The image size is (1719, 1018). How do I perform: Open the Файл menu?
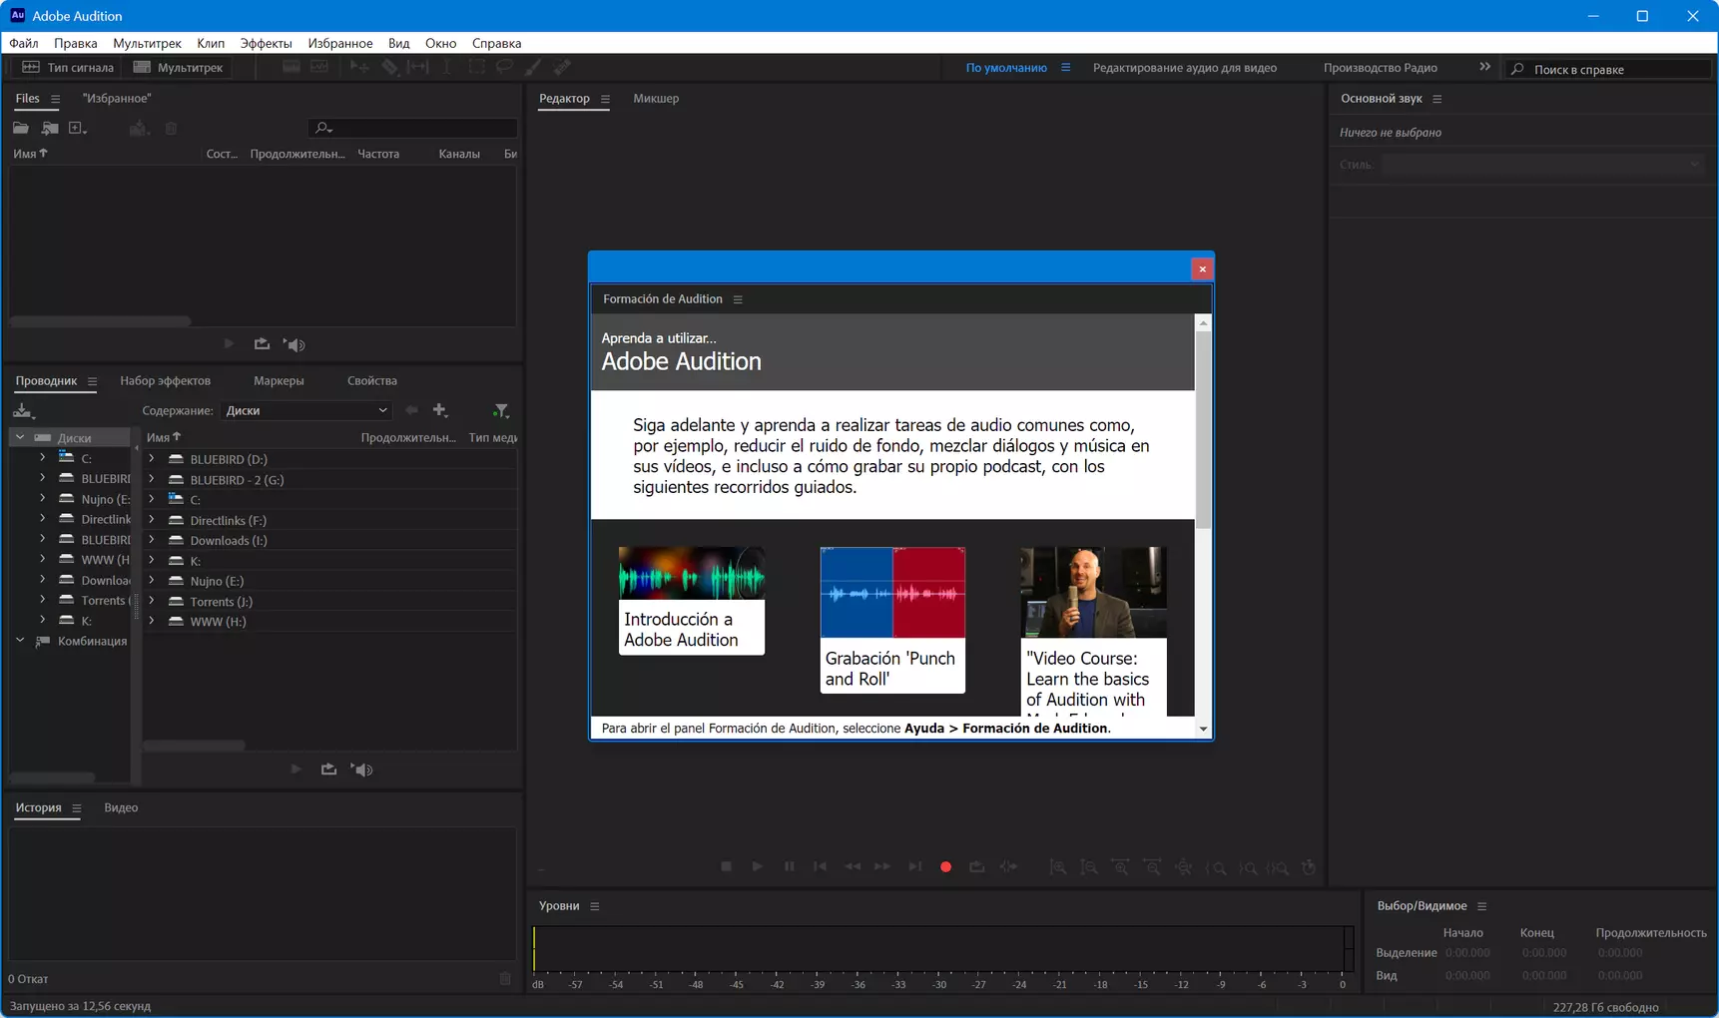24,43
